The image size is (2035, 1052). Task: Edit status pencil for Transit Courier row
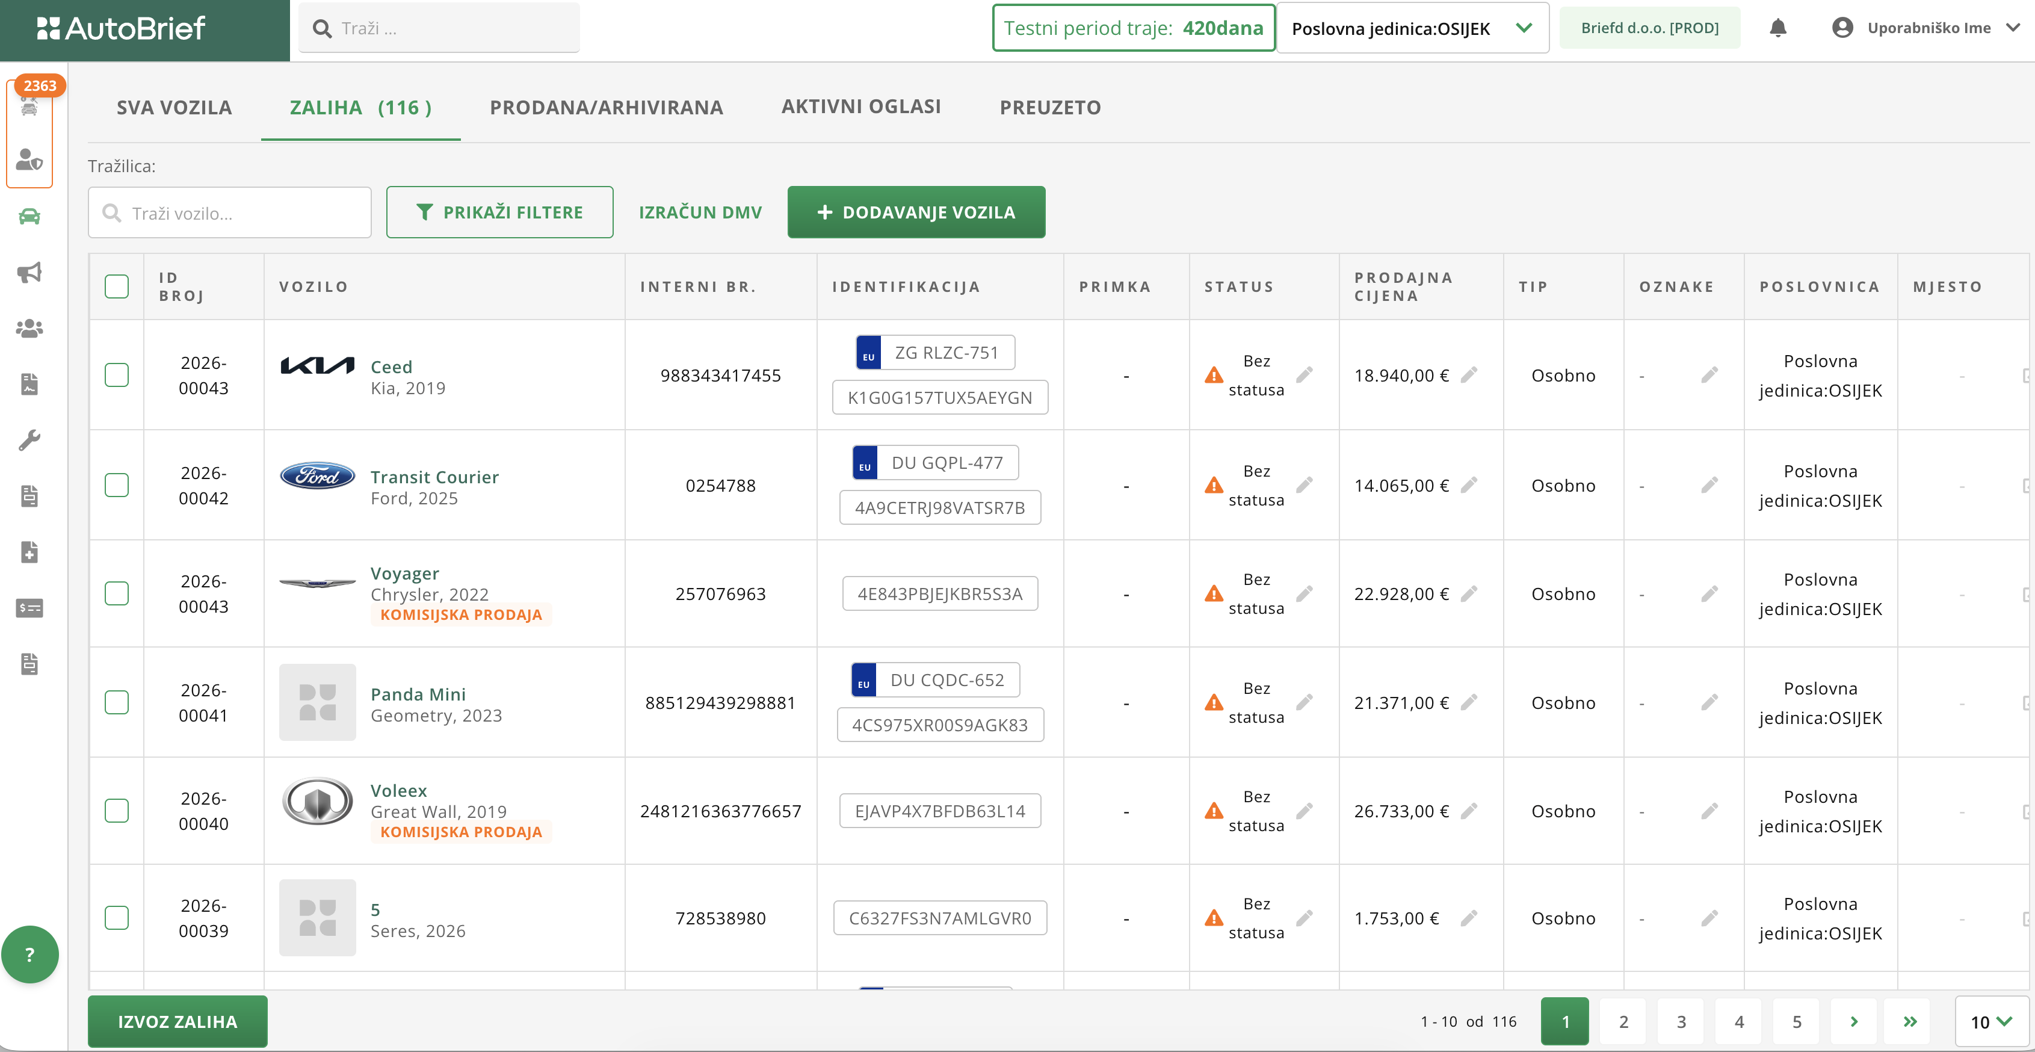(1305, 484)
